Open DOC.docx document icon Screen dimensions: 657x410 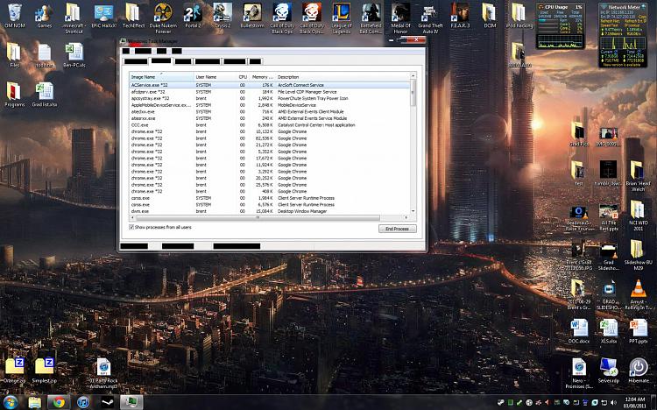pyautogui.click(x=579, y=331)
